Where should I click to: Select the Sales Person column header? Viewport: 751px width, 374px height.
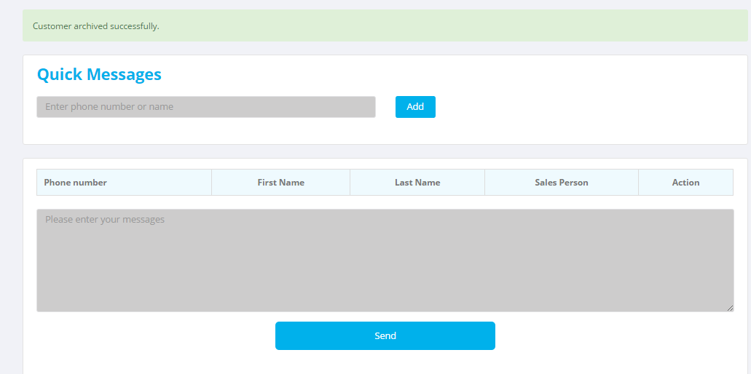point(562,182)
